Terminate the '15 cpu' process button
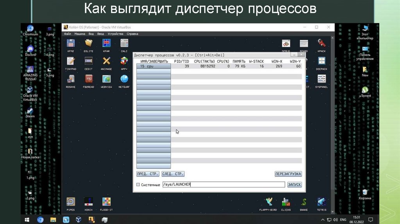This screenshot has width=400, height=224. 154,66
